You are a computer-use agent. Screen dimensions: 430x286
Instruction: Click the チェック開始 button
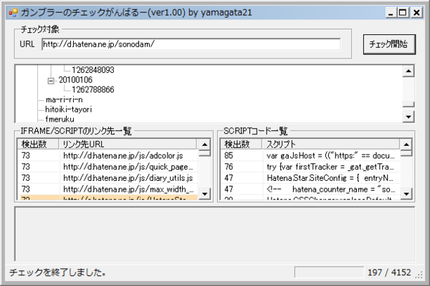pos(389,44)
